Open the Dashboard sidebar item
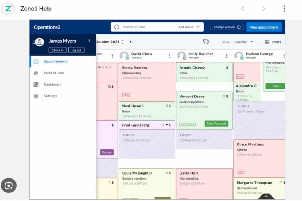This screenshot has height=201, width=302. [52, 84]
